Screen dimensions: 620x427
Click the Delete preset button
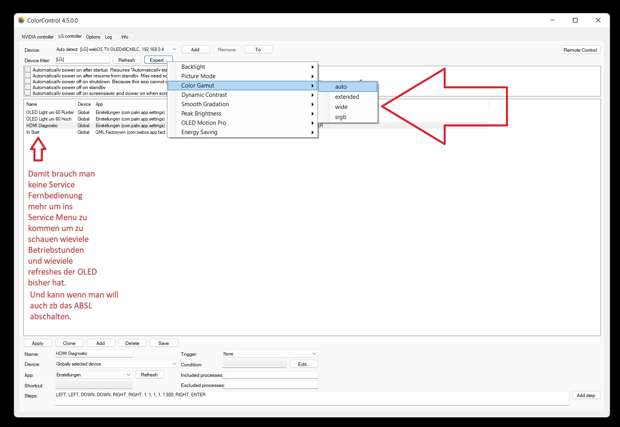(x=132, y=343)
